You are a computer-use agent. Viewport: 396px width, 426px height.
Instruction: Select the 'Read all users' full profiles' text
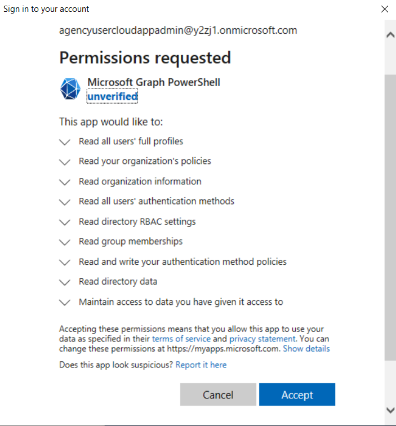point(131,141)
